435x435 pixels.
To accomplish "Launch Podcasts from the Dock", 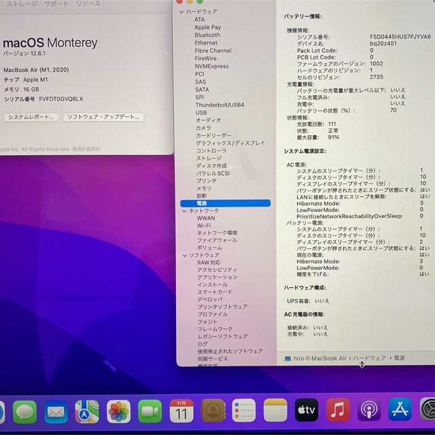I will pos(369,409).
